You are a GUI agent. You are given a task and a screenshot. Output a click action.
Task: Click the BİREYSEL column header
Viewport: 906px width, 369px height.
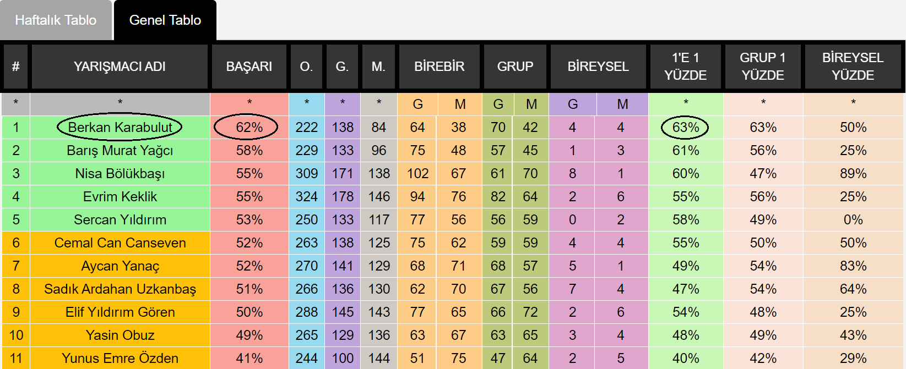pos(598,67)
